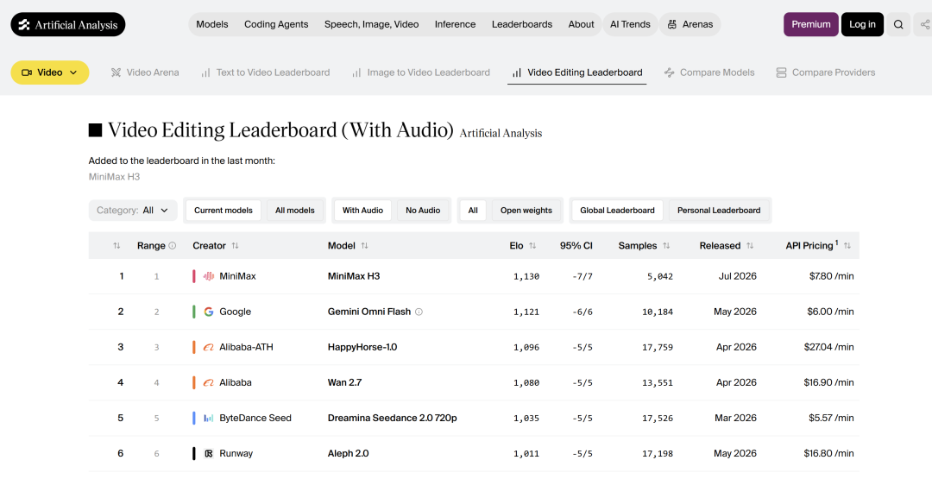The height and width of the screenshot is (479, 932).
Task: Open the Dreamina Seedance 2.0 720p model link
Action: pyautogui.click(x=393, y=418)
